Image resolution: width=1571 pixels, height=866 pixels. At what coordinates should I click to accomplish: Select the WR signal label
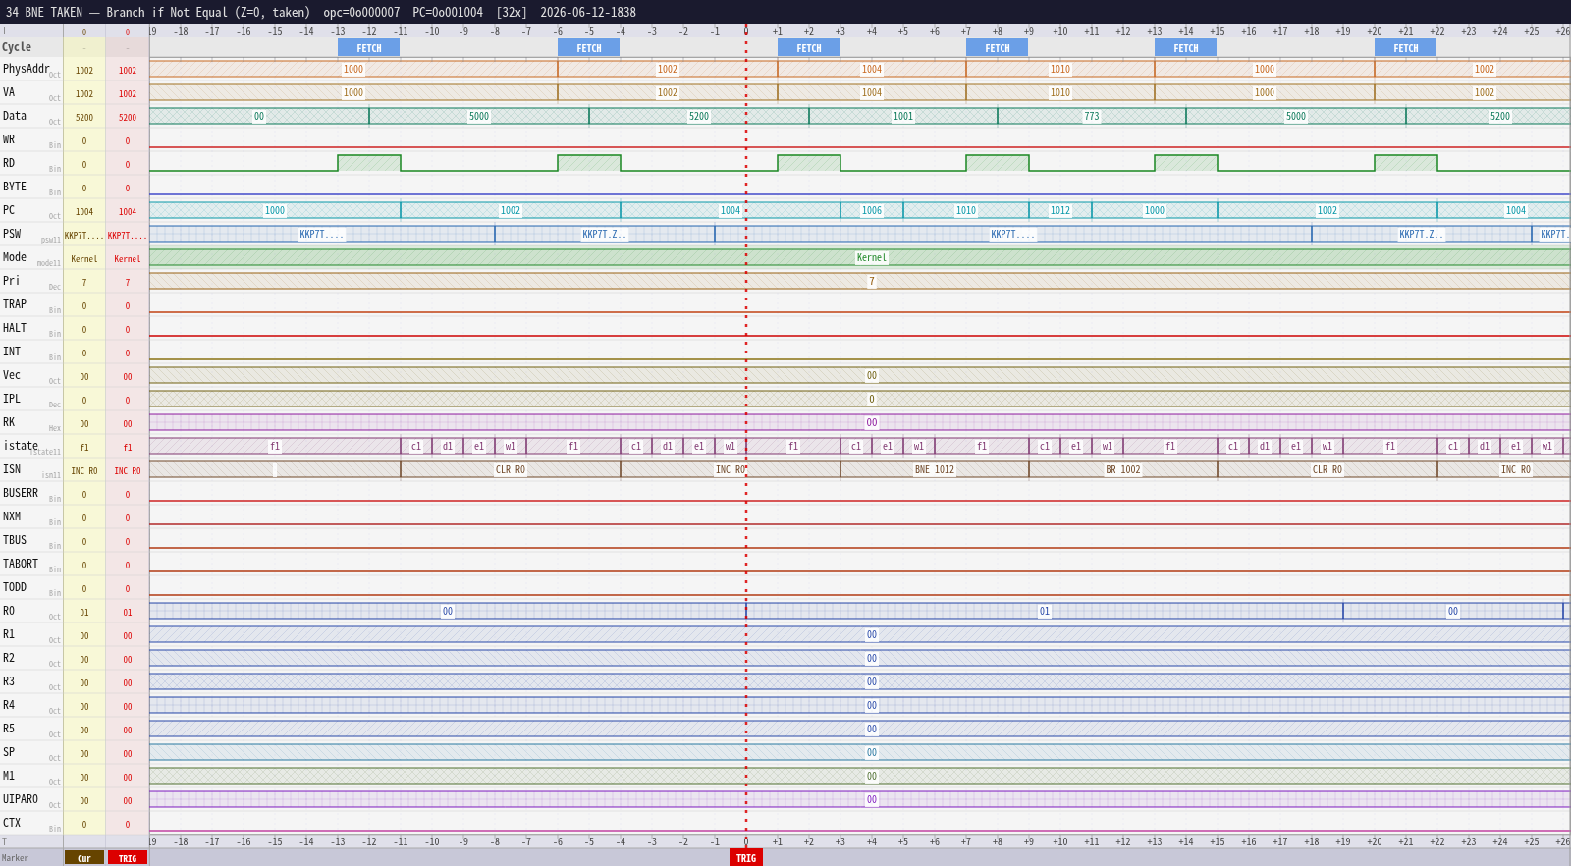pos(9,139)
